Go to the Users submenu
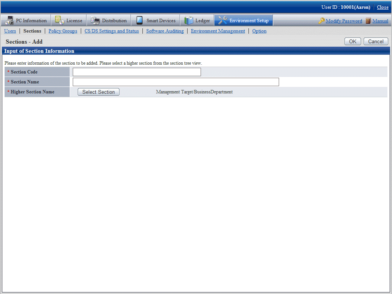The height and width of the screenshot is (294, 392). point(10,31)
